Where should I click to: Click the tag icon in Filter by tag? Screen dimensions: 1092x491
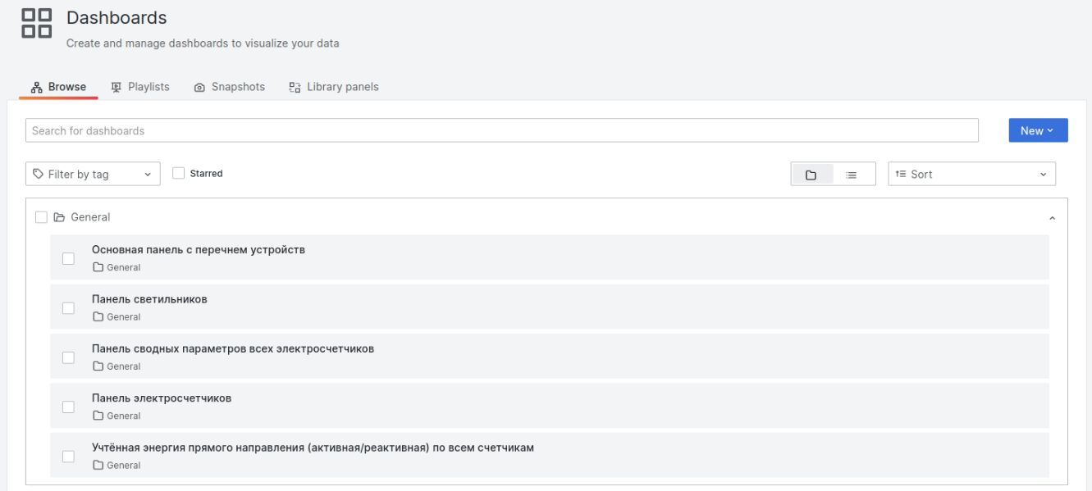pyautogui.click(x=38, y=175)
